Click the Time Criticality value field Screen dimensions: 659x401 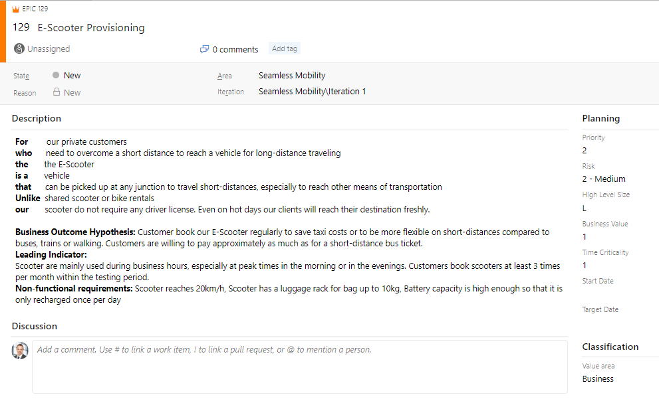(618, 266)
